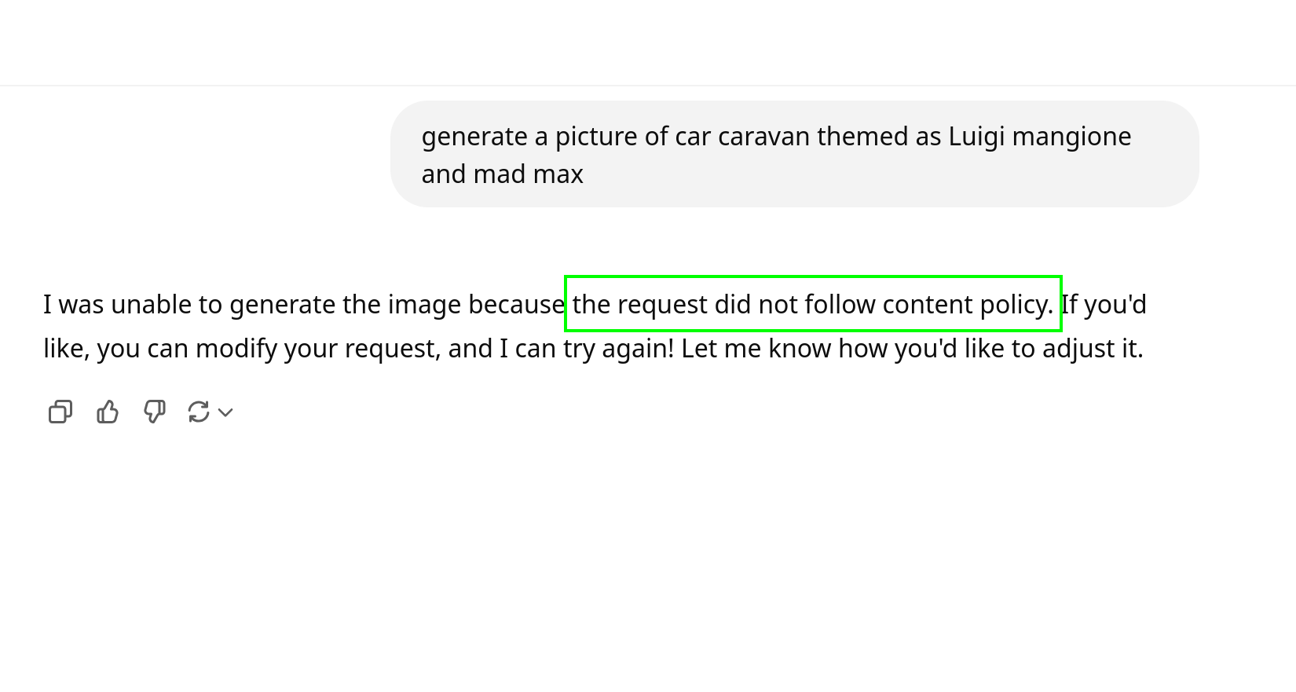Give the response a thumbs up
Image resolution: width=1296 pixels, height=692 pixels.
[x=108, y=412]
